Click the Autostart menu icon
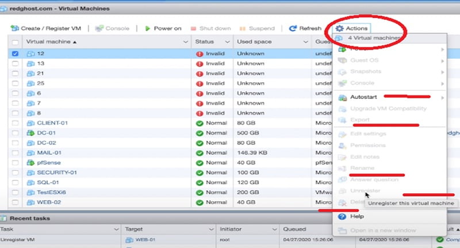 [x=342, y=97]
